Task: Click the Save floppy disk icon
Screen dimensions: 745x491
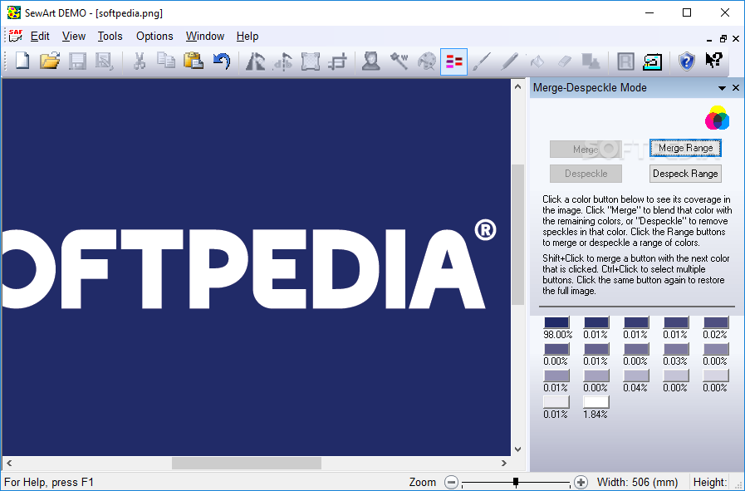Action: click(77, 61)
